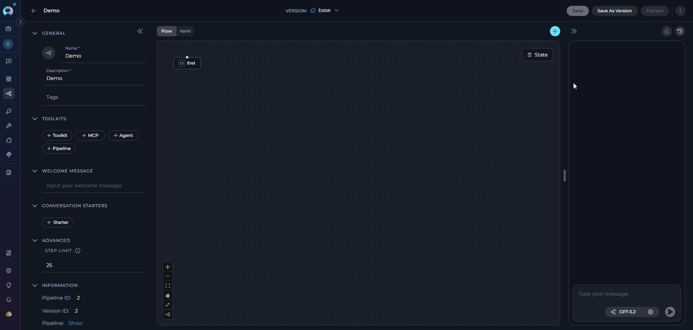Click the notifications bell icon in sidebar
Screen dimensions: 693x330
click(9, 300)
